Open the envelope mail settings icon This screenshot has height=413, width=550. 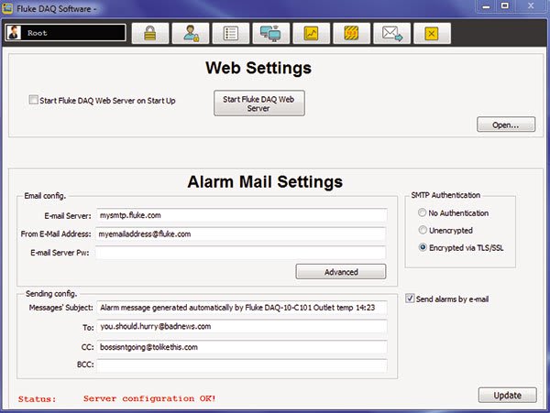(x=391, y=34)
